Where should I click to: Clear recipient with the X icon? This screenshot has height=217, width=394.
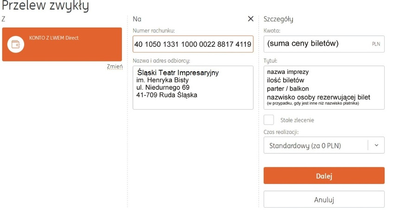pos(250,19)
